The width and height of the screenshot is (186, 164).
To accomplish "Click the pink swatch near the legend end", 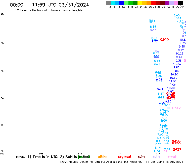I will pos(176,3).
